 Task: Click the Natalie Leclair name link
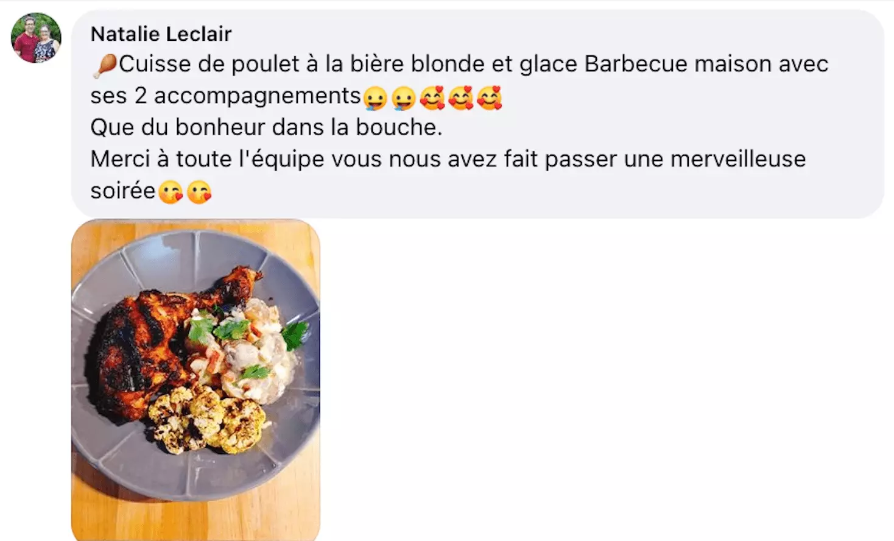[x=161, y=34]
